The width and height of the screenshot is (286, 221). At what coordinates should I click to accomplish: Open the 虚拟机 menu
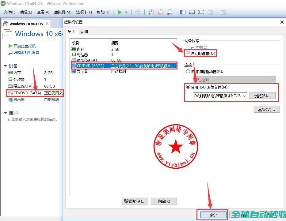63,12
